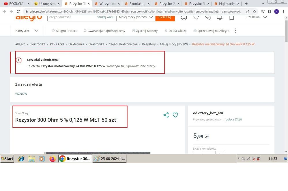
Task: Click the 11:33 system clock
Action: pos(273,159)
